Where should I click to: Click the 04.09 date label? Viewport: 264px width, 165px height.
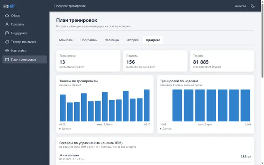point(62,125)
